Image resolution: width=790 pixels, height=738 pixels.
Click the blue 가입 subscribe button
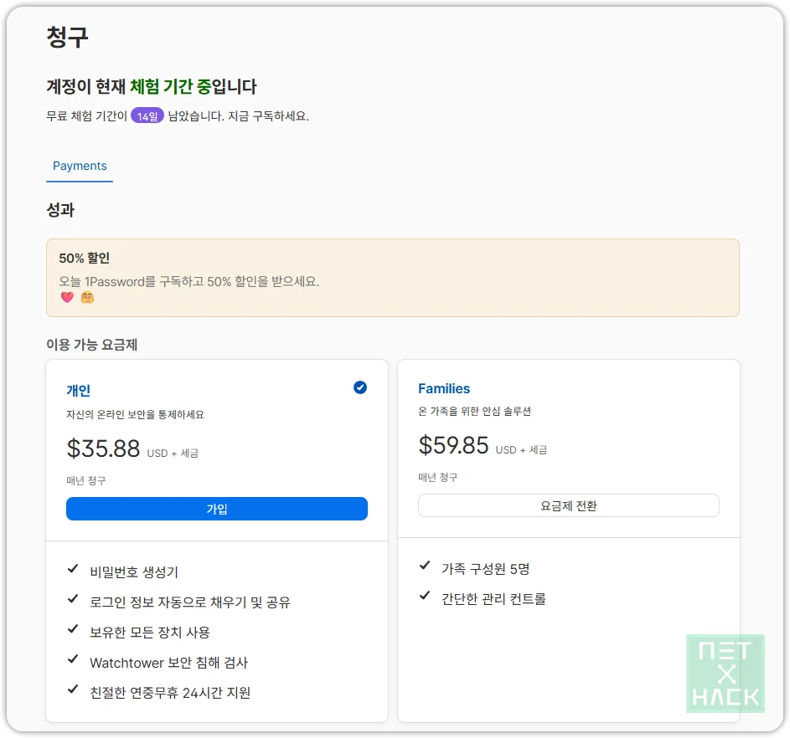pos(217,509)
